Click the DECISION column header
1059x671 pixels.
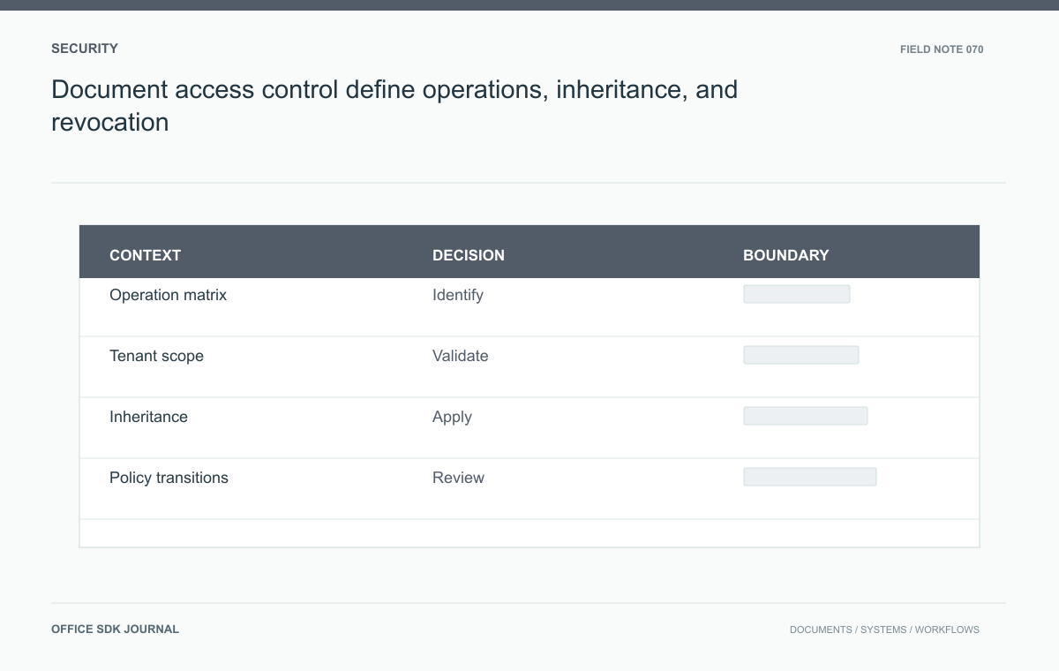tap(469, 255)
